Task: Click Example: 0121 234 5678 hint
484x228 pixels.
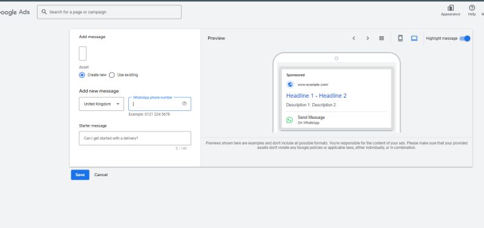Action: pyautogui.click(x=149, y=115)
